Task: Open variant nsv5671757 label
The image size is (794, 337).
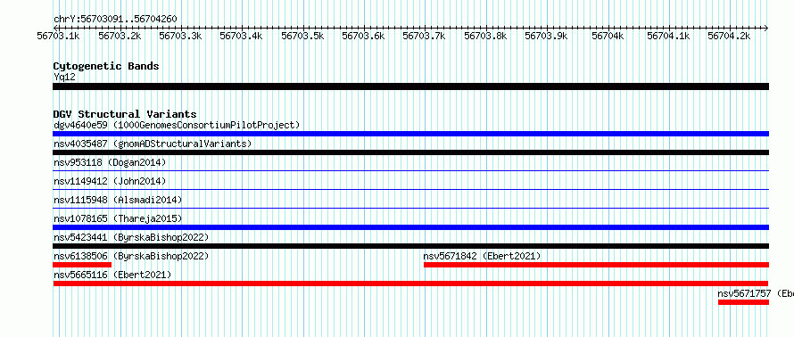Action: [x=756, y=293]
